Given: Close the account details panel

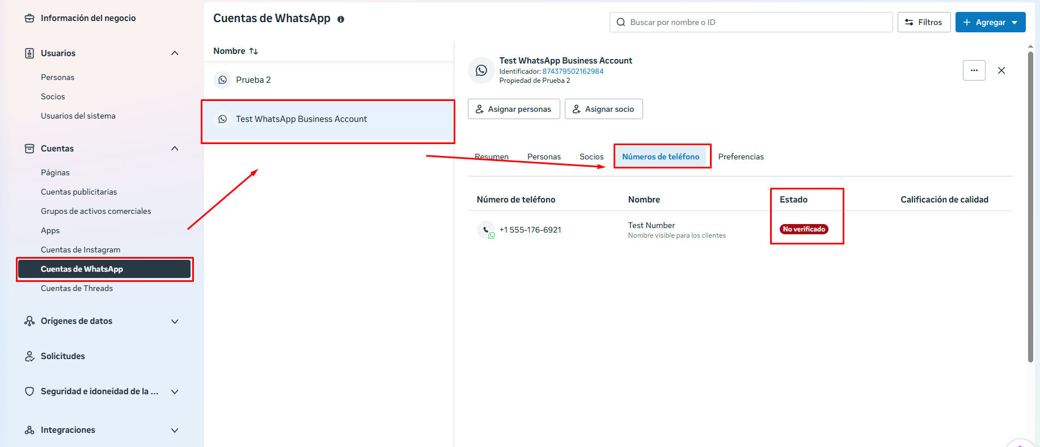Looking at the screenshot, I should click(1001, 70).
